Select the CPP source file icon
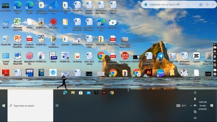Viewport: 217px width, 122px height. [53, 57]
